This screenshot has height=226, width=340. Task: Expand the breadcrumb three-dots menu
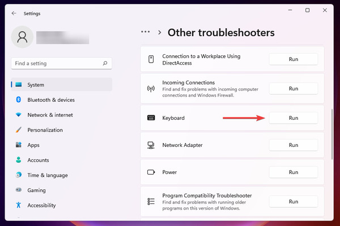145,32
